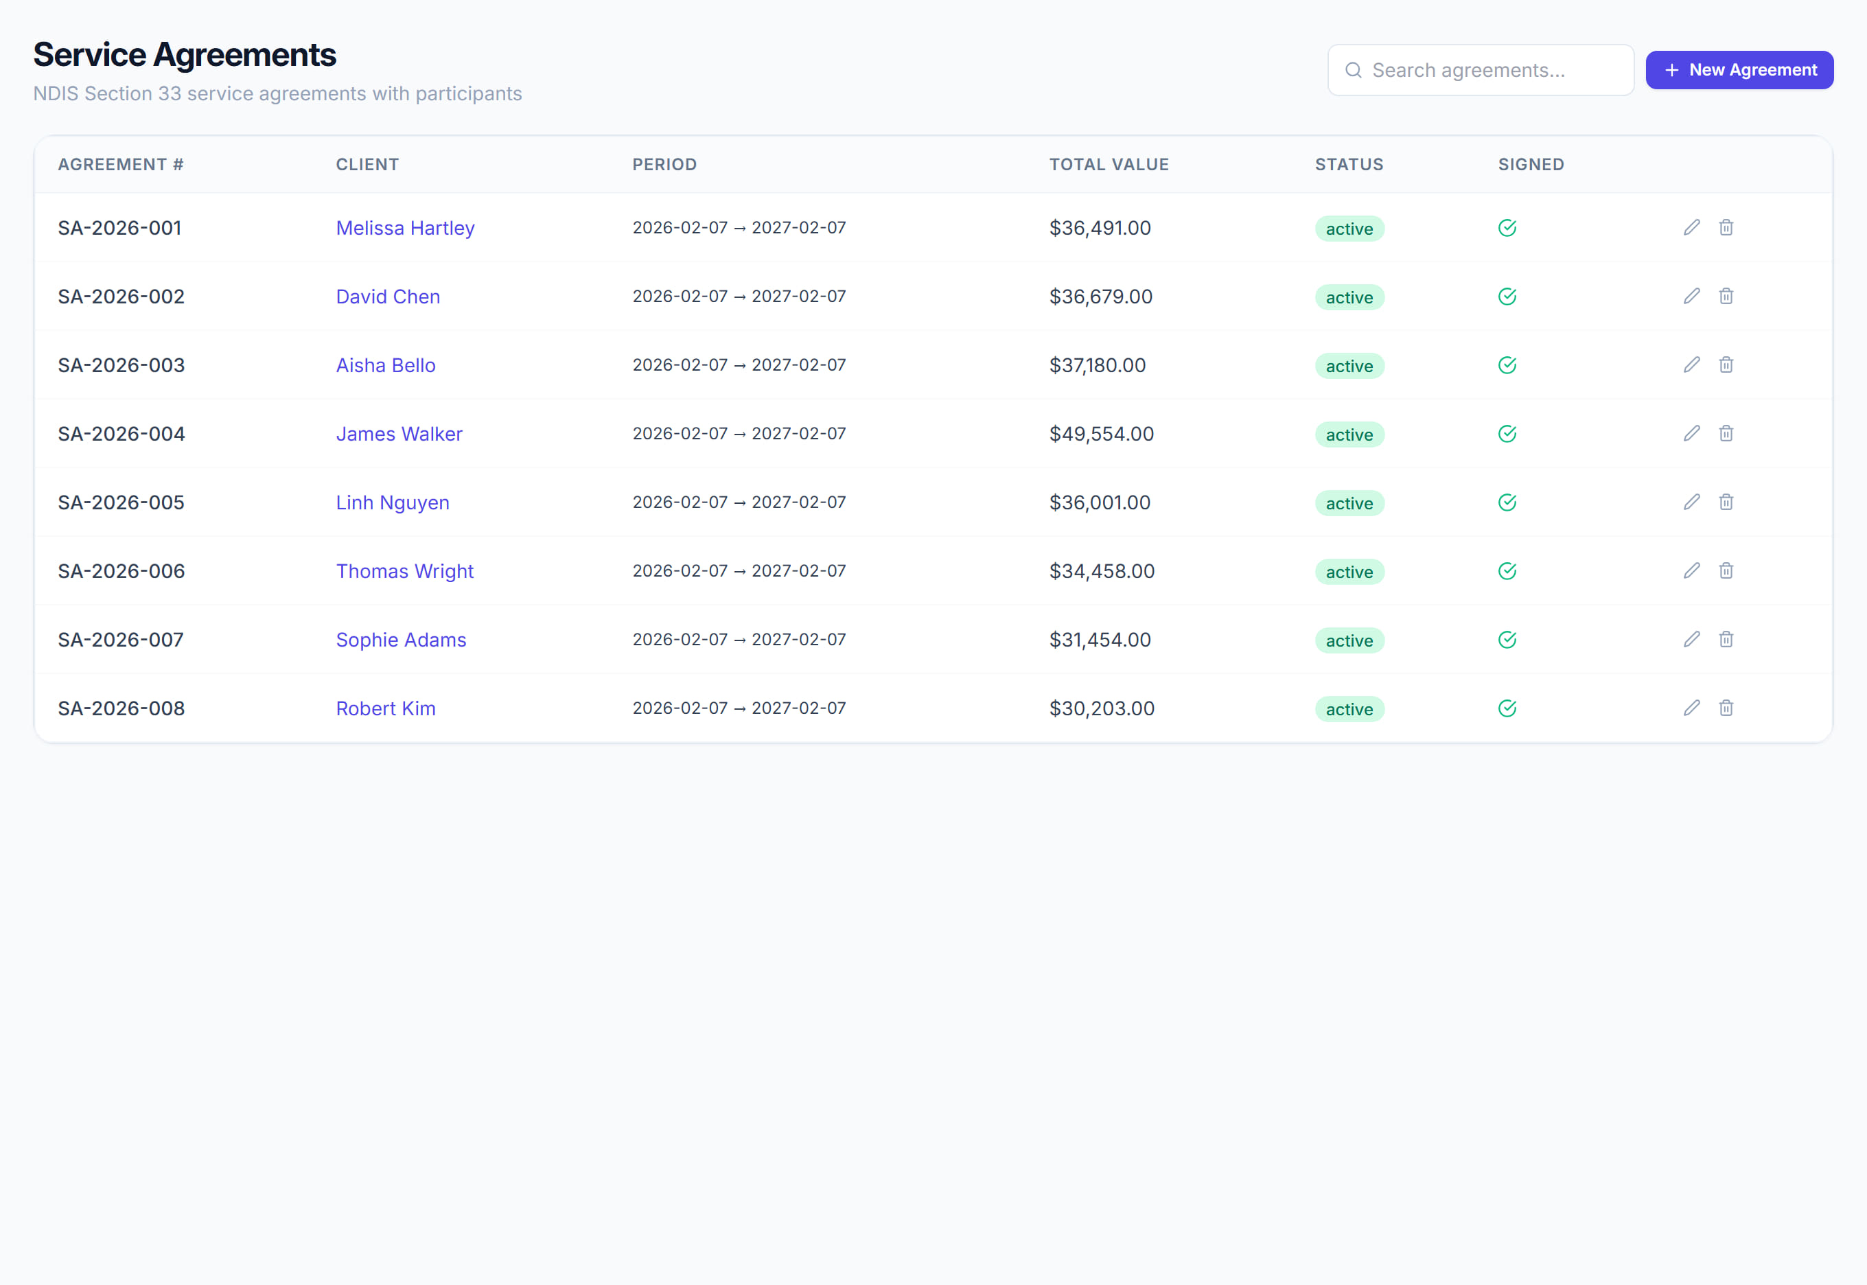Click the Signed column header

click(x=1531, y=164)
